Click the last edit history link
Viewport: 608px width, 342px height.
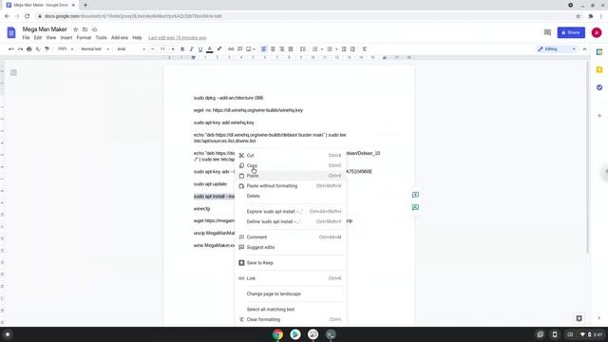(178, 38)
